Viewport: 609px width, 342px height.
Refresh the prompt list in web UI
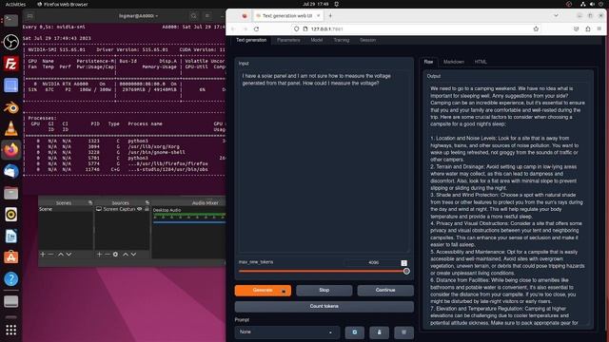[x=354, y=332]
